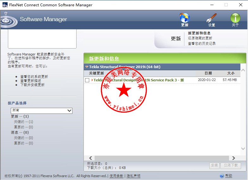The height and width of the screenshot is (180, 248).
Task: Click the 57.45 MB size cell
Action: [x=230, y=80]
